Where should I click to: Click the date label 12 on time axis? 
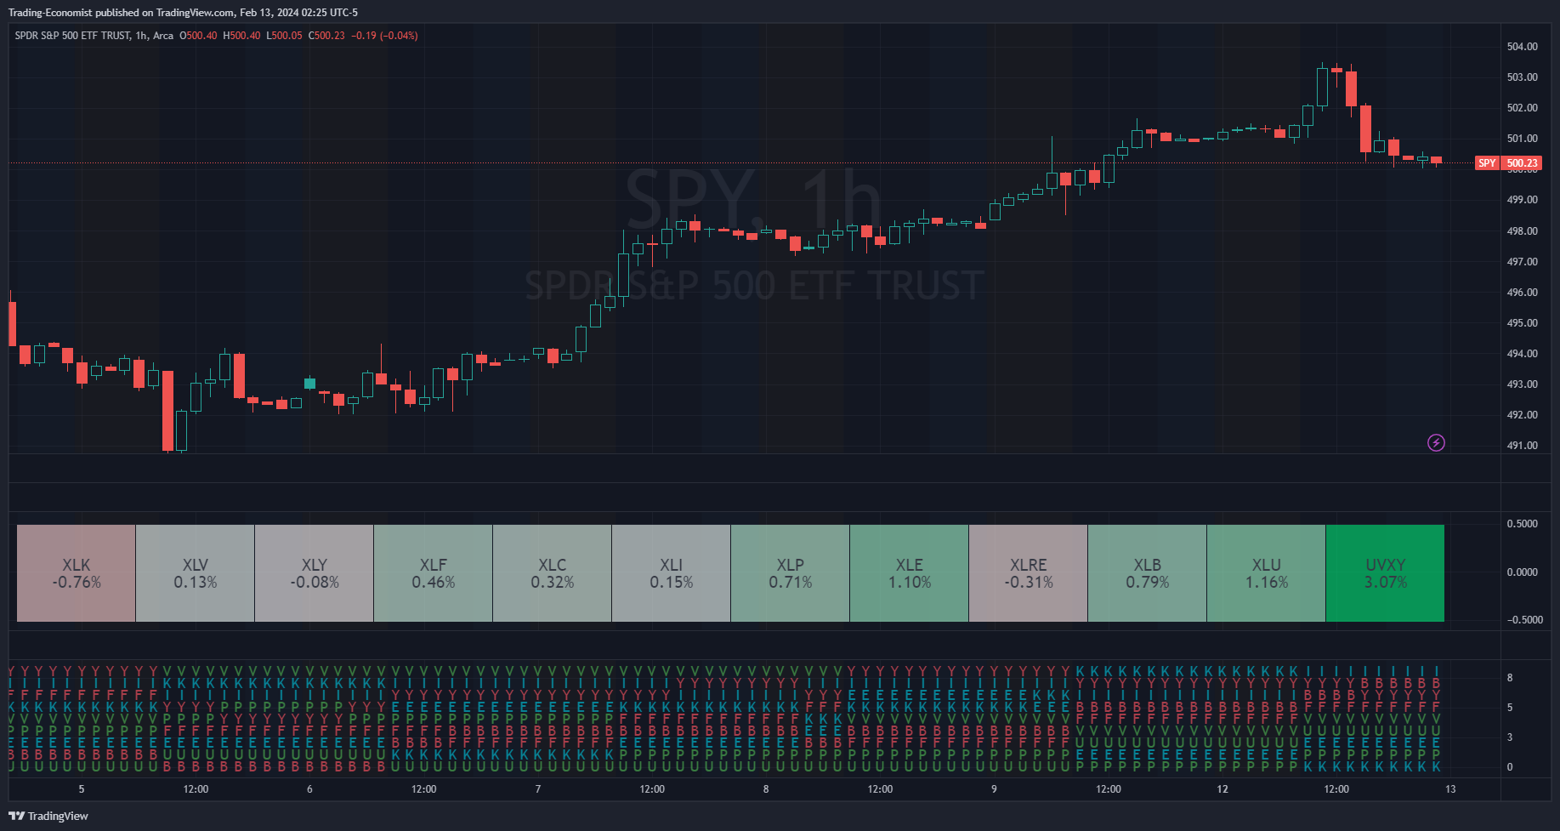1222,789
